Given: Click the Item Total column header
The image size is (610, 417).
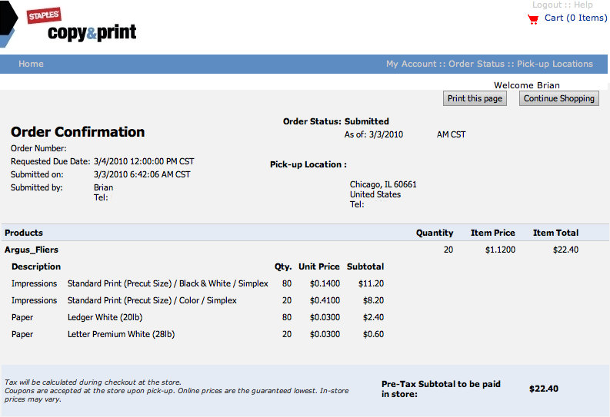Looking at the screenshot, I should point(555,233).
